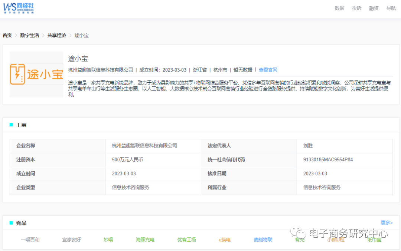
Task: Click the 途小宝 brand logo image
Action: pyautogui.click(x=36, y=74)
